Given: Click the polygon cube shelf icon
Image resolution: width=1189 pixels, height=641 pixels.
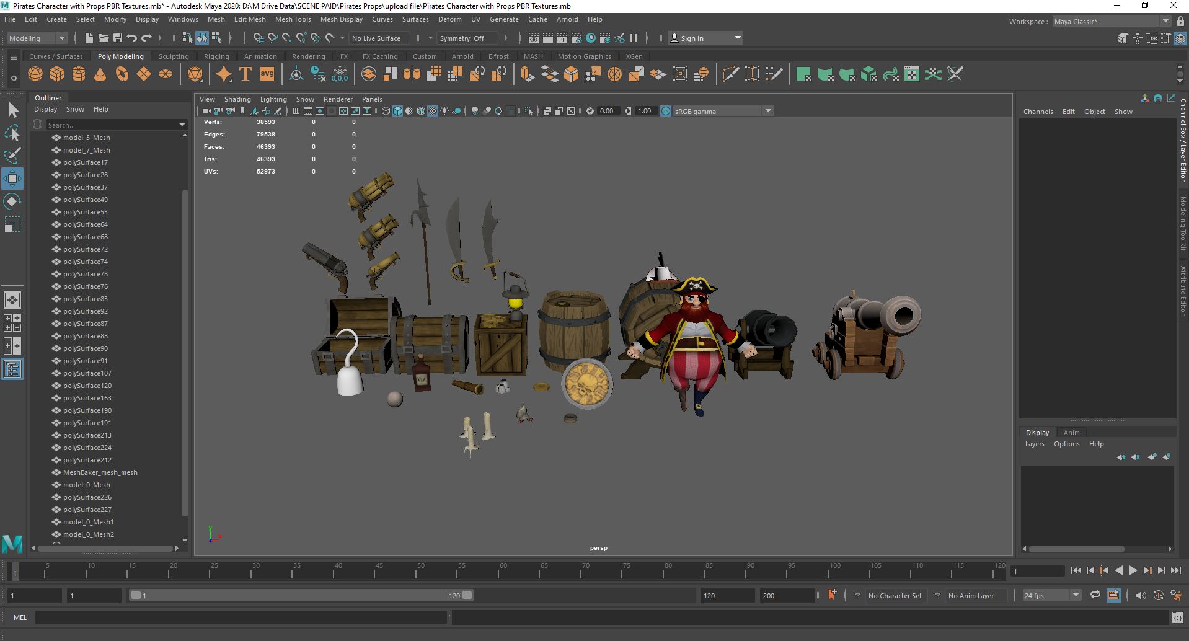Looking at the screenshot, I should pos(57,75).
